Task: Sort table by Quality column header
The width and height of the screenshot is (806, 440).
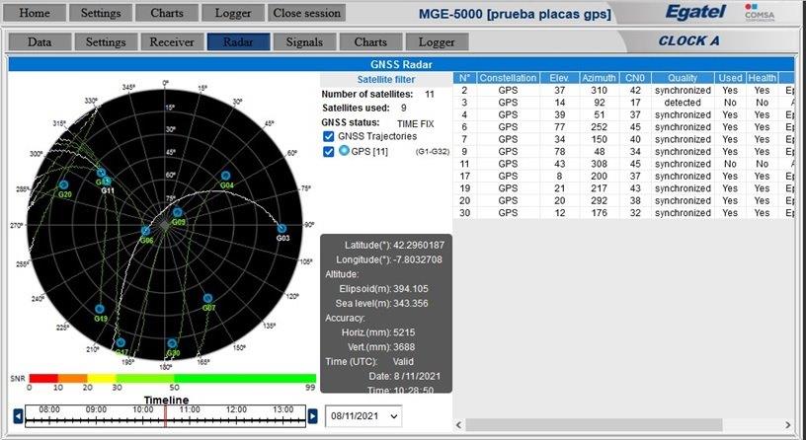Action: pos(683,78)
